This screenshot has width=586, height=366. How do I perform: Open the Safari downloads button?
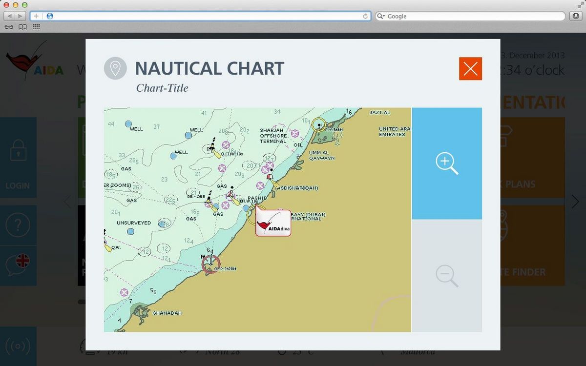coord(576,16)
